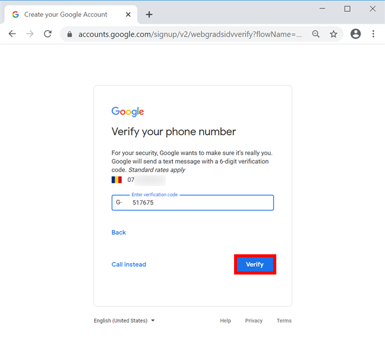Expand the English (United States) language dropdown

[x=124, y=321]
